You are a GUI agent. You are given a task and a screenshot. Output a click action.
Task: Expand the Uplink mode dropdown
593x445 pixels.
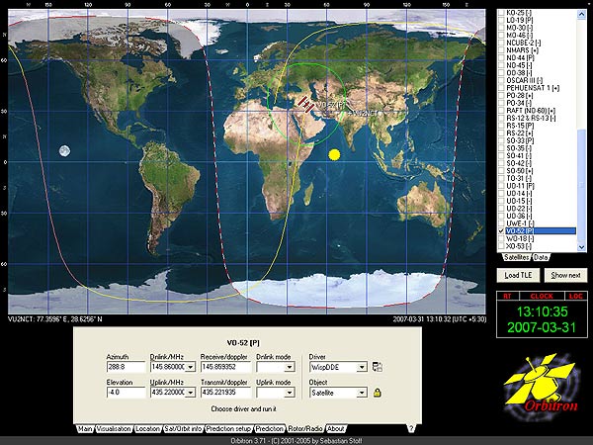pos(290,393)
